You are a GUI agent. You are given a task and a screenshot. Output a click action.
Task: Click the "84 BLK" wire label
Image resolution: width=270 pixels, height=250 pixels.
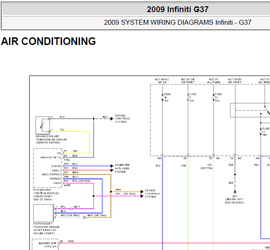(x=71, y=156)
